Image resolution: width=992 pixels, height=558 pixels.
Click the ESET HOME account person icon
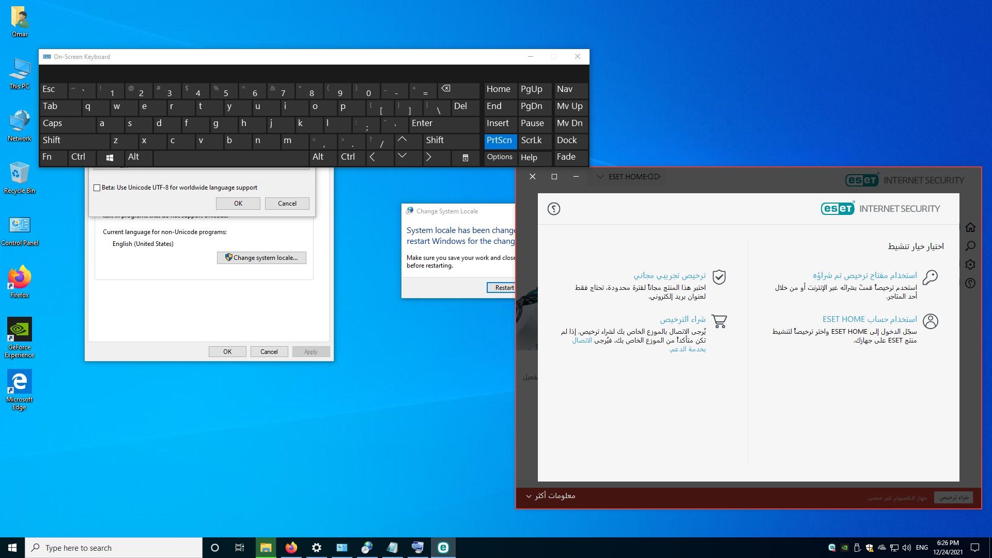coord(930,321)
